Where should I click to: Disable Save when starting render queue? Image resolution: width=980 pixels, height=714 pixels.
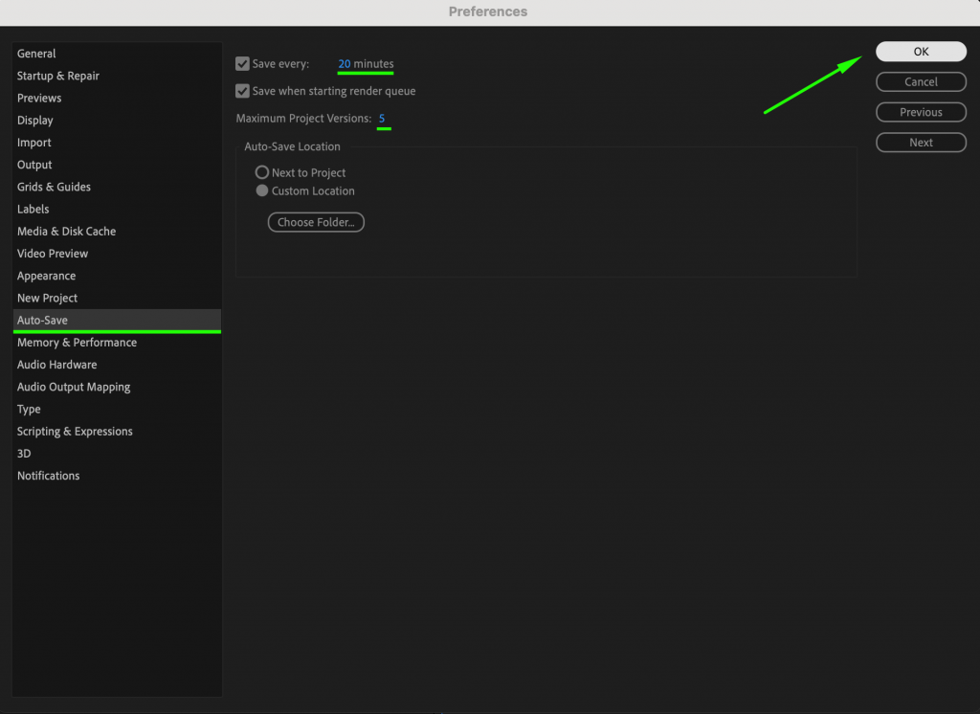click(x=242, y=92)
